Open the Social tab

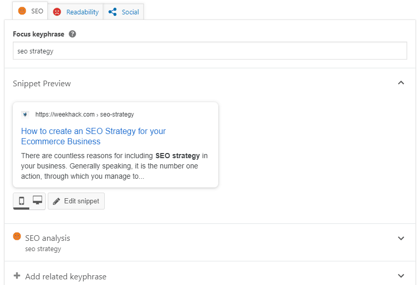123,12
